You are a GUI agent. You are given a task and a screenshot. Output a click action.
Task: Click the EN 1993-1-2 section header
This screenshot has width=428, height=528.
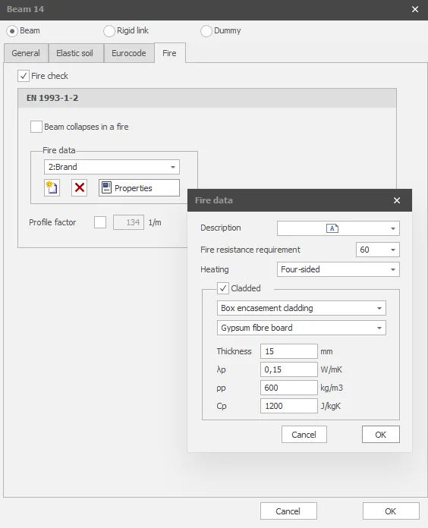pyautogui.click(x=207, y=98)
